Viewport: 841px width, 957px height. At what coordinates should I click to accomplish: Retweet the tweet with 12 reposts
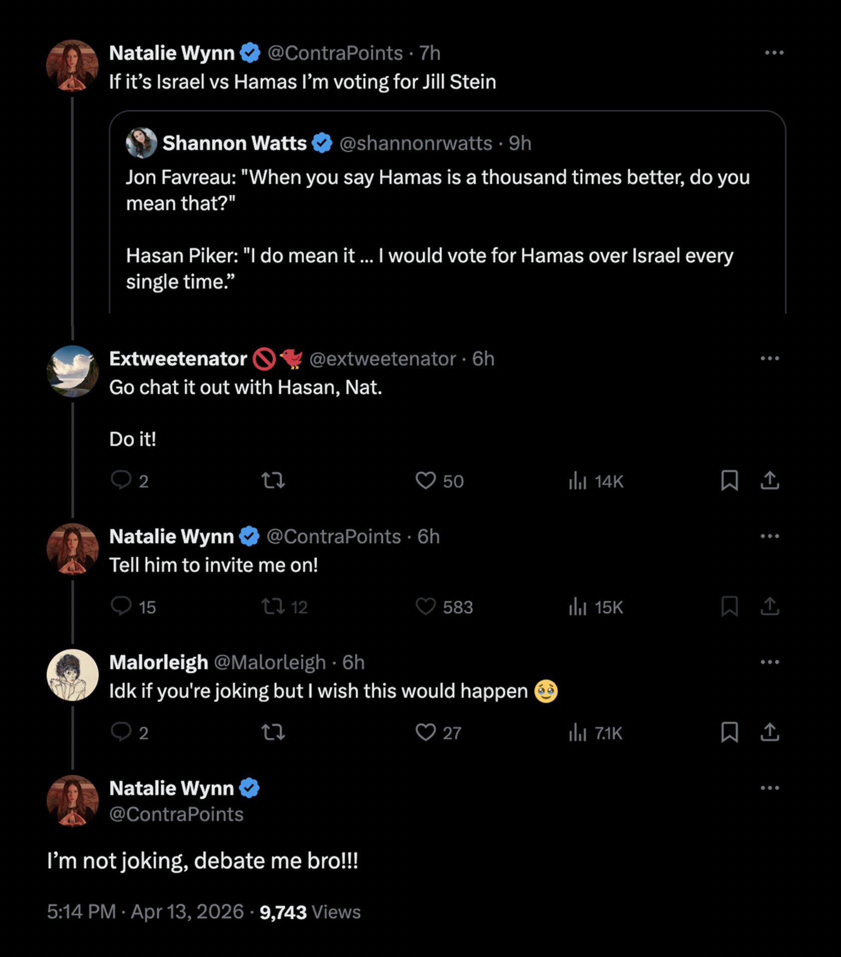point(273,607)
